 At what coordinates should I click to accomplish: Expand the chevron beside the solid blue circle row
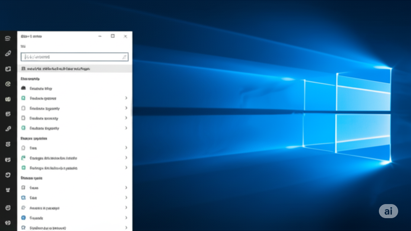[x=126, y=218]
